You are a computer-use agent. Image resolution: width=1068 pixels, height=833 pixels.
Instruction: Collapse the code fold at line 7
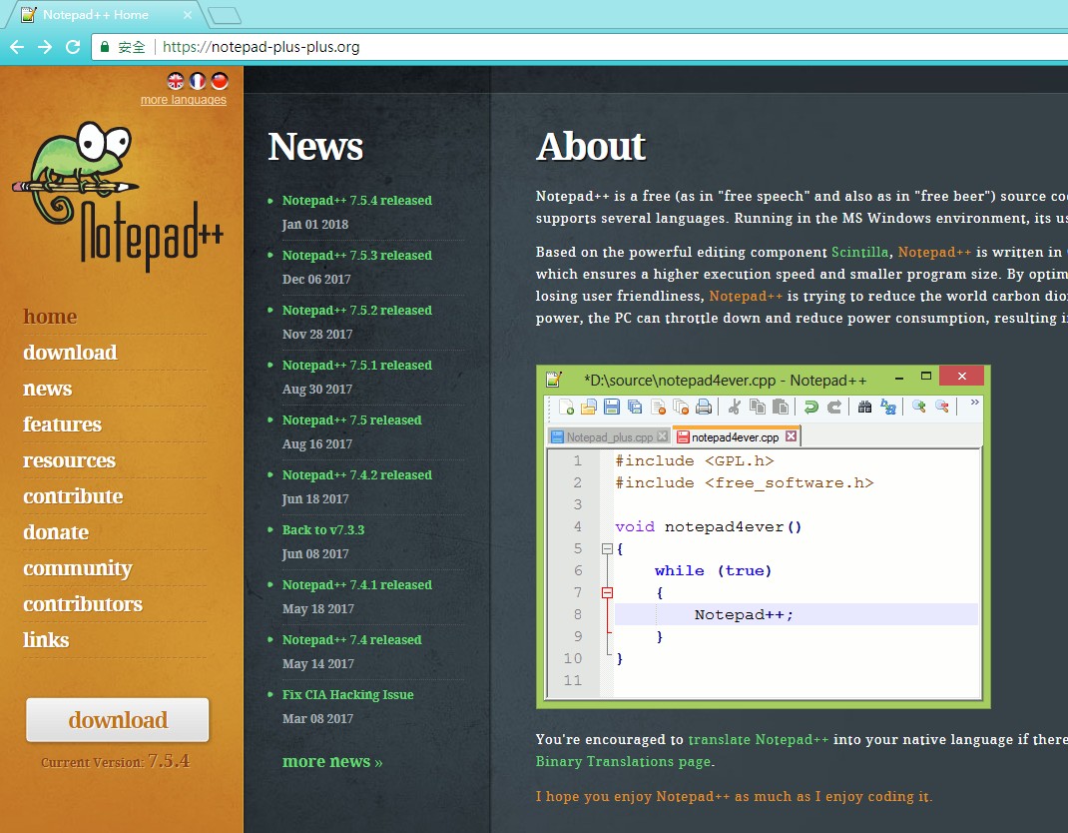[x=608, y=591]
